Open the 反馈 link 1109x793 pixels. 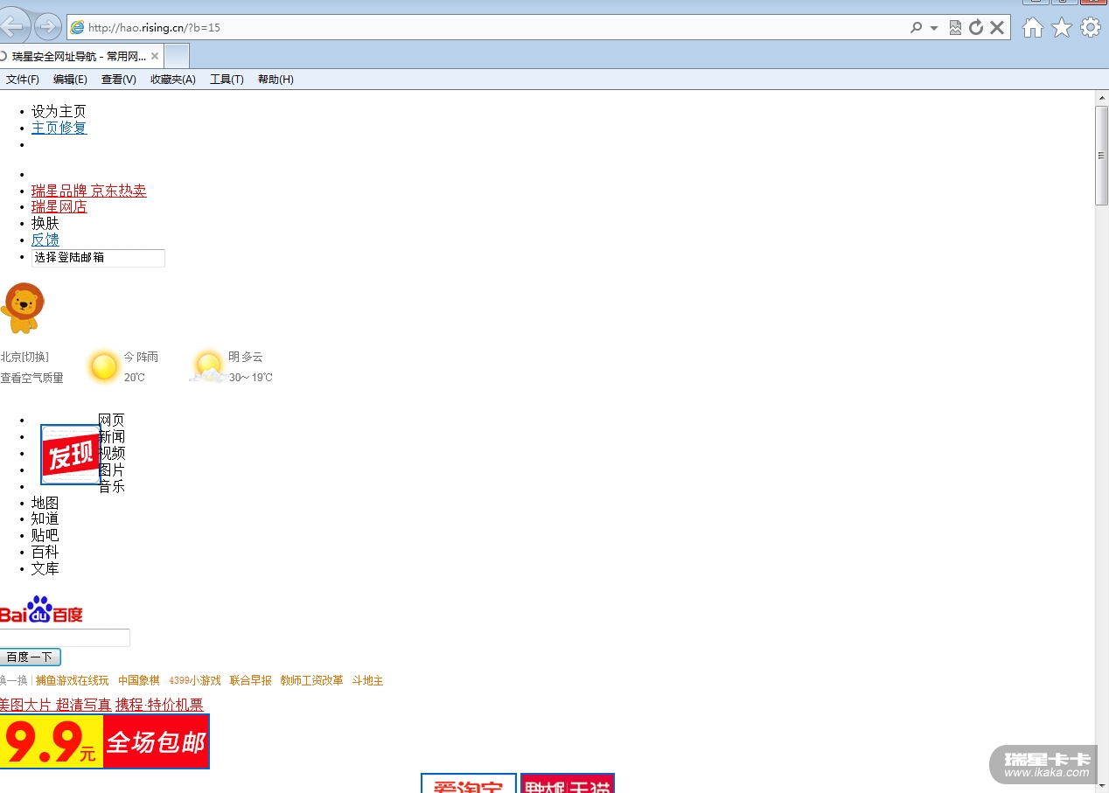click(45, 240)
